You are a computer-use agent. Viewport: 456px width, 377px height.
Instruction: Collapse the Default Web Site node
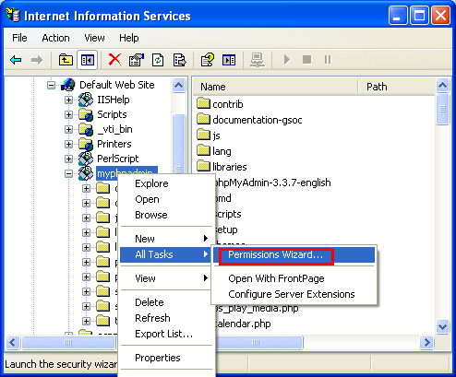pos(51,85)
